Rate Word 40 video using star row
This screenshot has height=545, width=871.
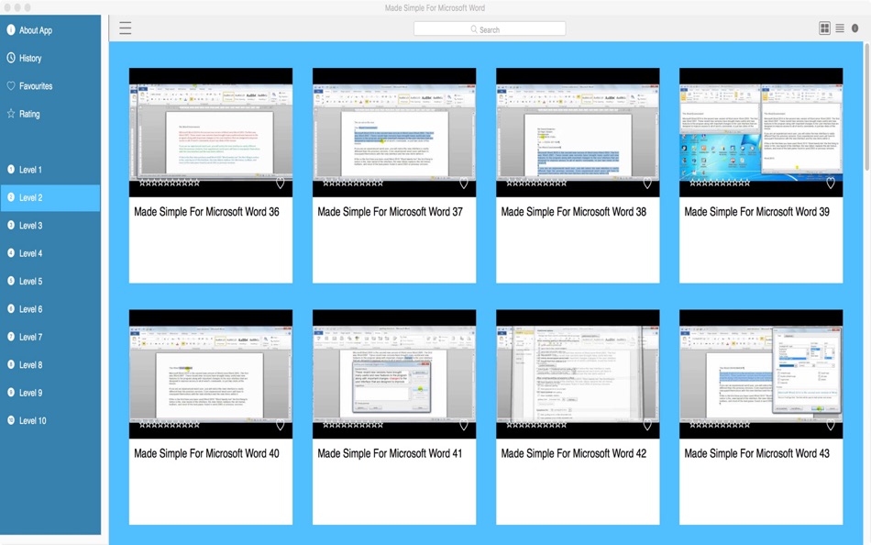click(170, 424)
